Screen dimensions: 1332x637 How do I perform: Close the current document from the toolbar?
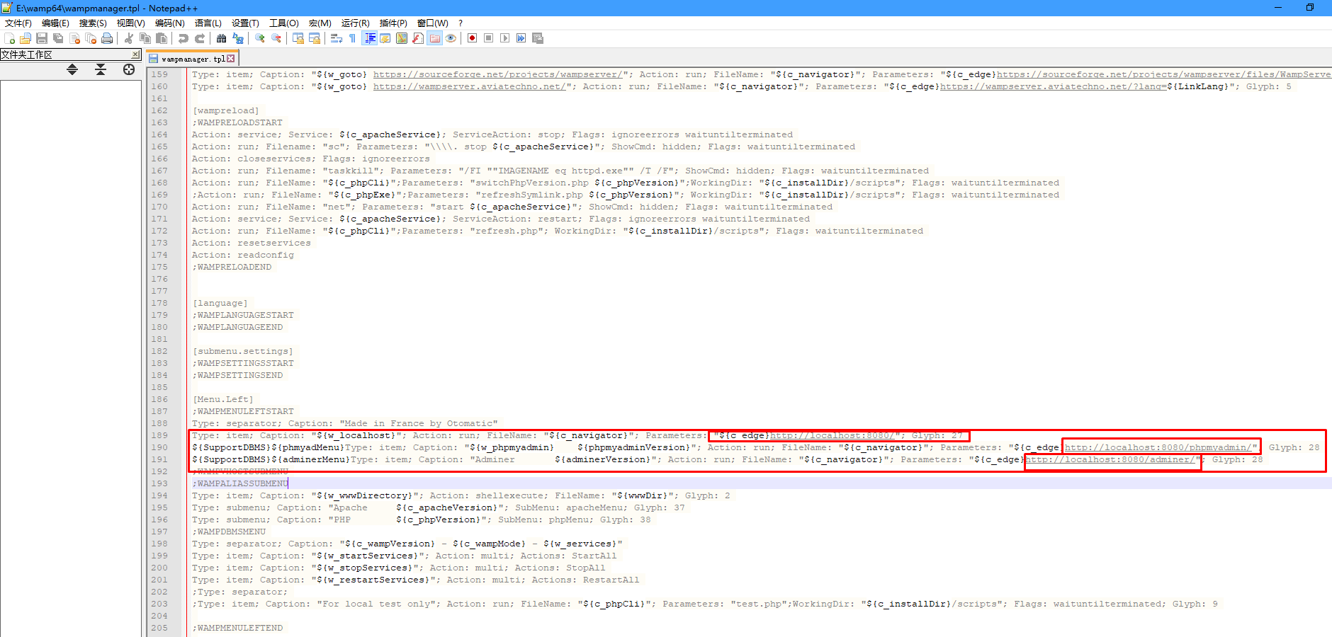pos(74,38)
